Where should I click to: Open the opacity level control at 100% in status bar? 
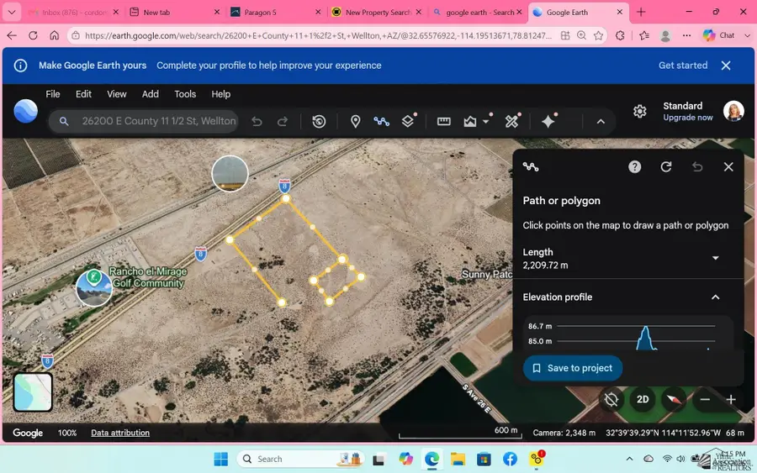67,433
